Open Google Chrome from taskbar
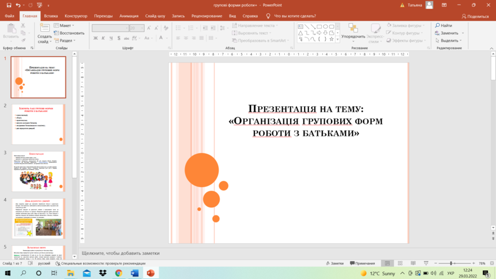The width and height of the screenshot is (496, 279). (x=119, y=273)
